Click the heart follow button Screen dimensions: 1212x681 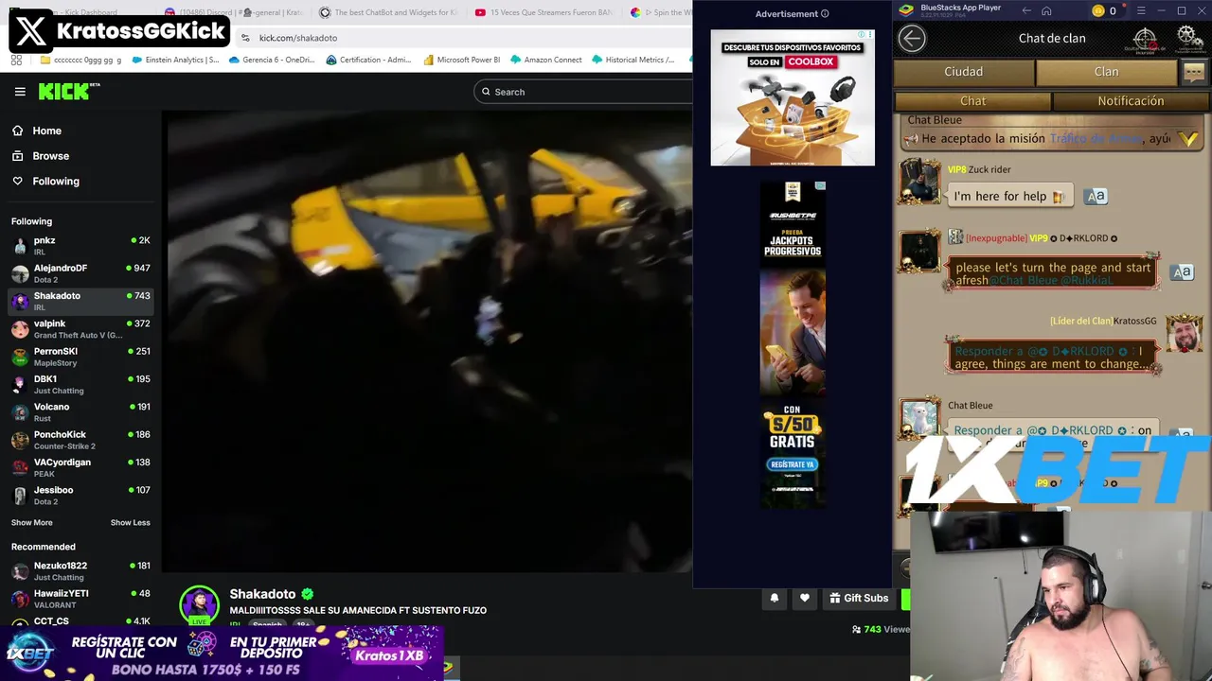click(x=805, y=598)
